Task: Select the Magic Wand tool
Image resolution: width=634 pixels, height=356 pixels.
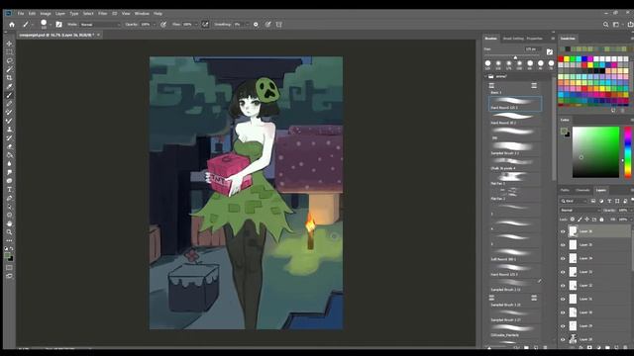Action: pyautogui.click(x=9, y=69)
